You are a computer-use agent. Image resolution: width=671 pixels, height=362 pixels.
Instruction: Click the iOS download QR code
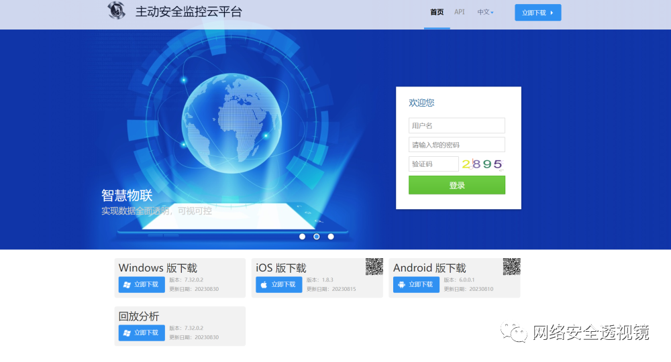point(374,267)
